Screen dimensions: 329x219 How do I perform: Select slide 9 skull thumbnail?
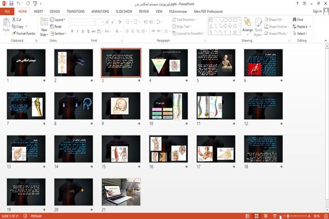[121, 105]
